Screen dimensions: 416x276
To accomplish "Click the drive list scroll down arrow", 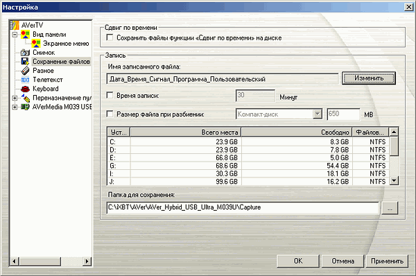I will tap(394, 181).
